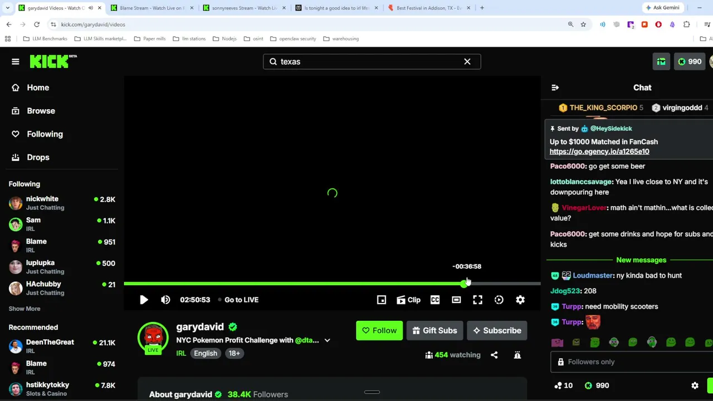The image size is (713, 401).
Task: Open DeenTheGreat recommended channel
Action: click(x=62, y=346)
